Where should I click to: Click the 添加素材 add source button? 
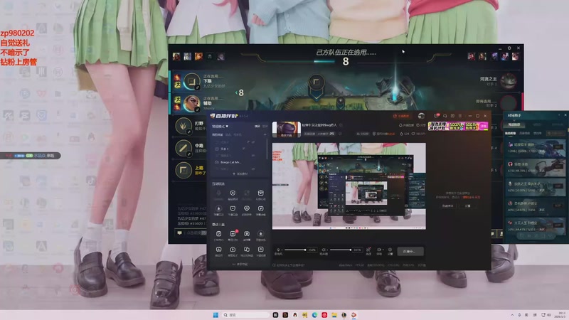coord(240,174)
